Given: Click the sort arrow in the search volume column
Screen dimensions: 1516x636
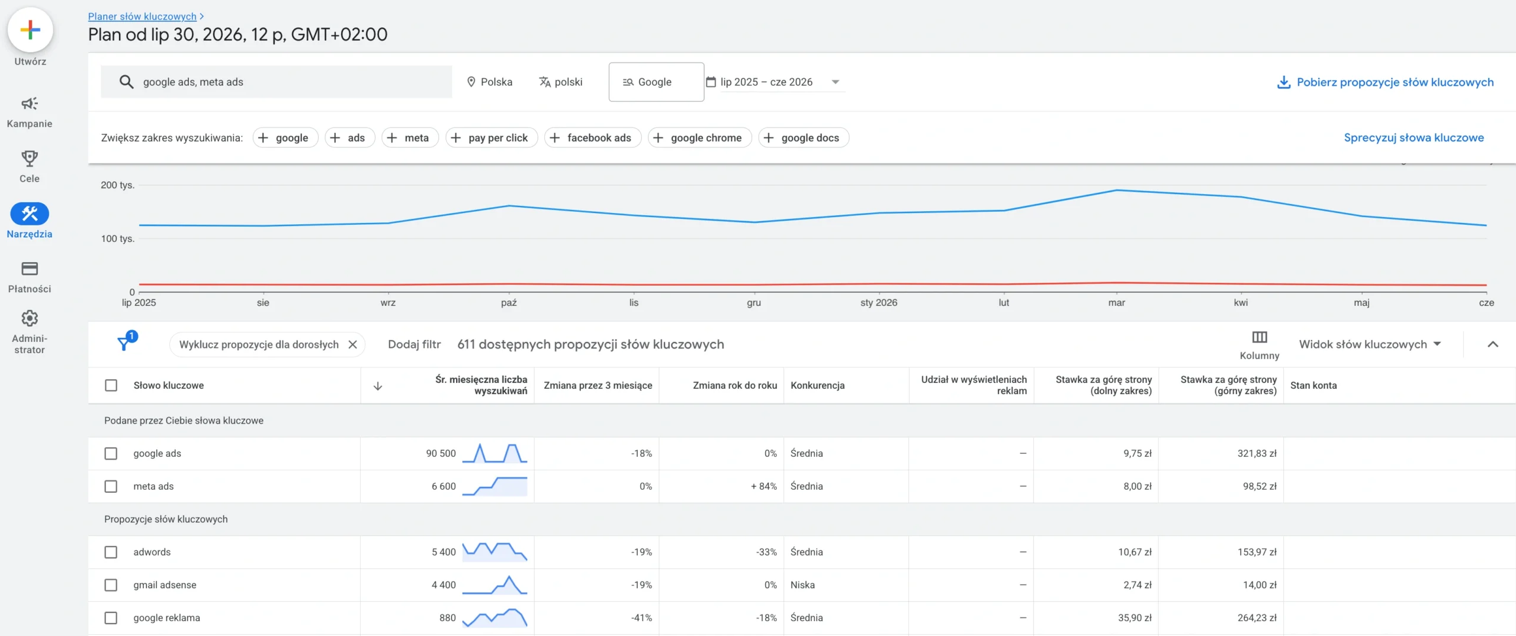Looking at the screenshot, I should pyautogui.click(x=378, y=386).
